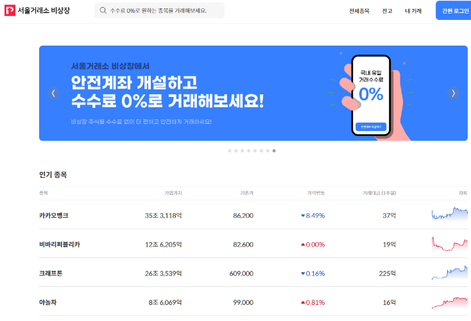Click the 0.81% up price change

point(313,302)
